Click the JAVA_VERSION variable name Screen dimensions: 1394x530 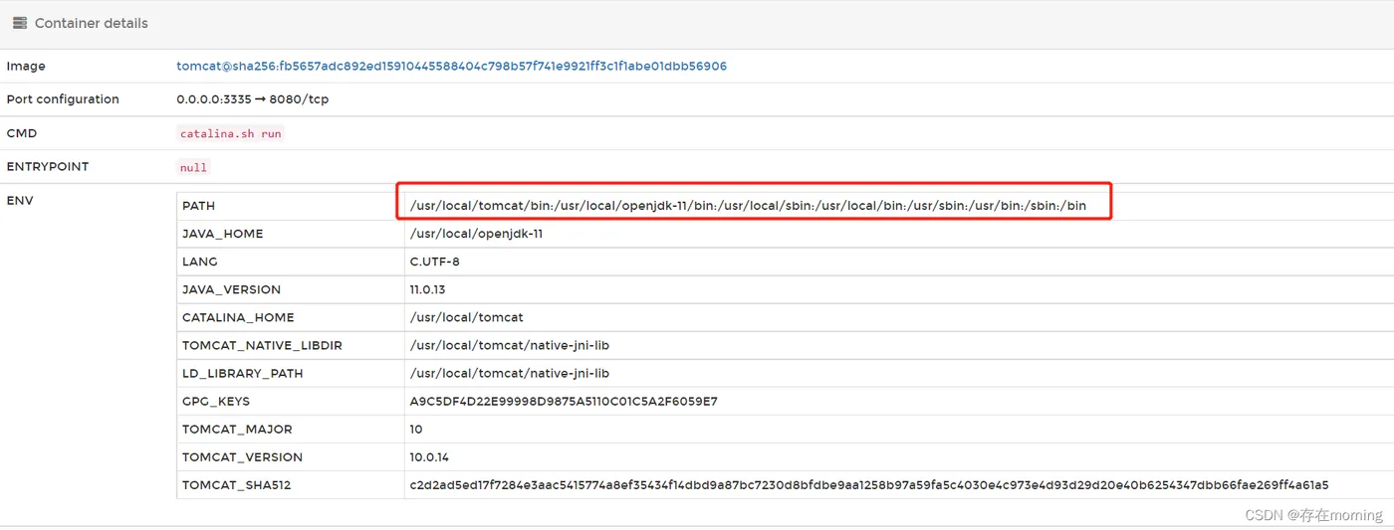[231, 289]
